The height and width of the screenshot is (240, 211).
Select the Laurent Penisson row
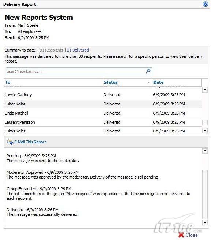click(x=103, y=122)
